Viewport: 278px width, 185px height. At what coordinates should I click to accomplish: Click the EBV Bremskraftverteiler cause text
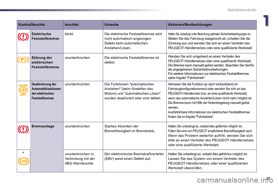point(134,156)
